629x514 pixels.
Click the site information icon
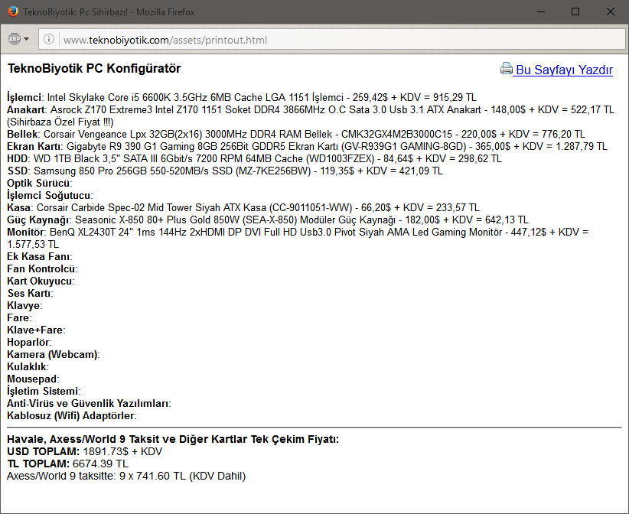pyautogui.click(x=49, y=39)
